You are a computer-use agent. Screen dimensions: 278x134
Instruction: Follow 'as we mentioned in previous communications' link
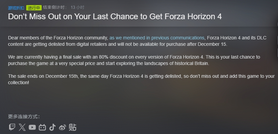pos(157,38)
